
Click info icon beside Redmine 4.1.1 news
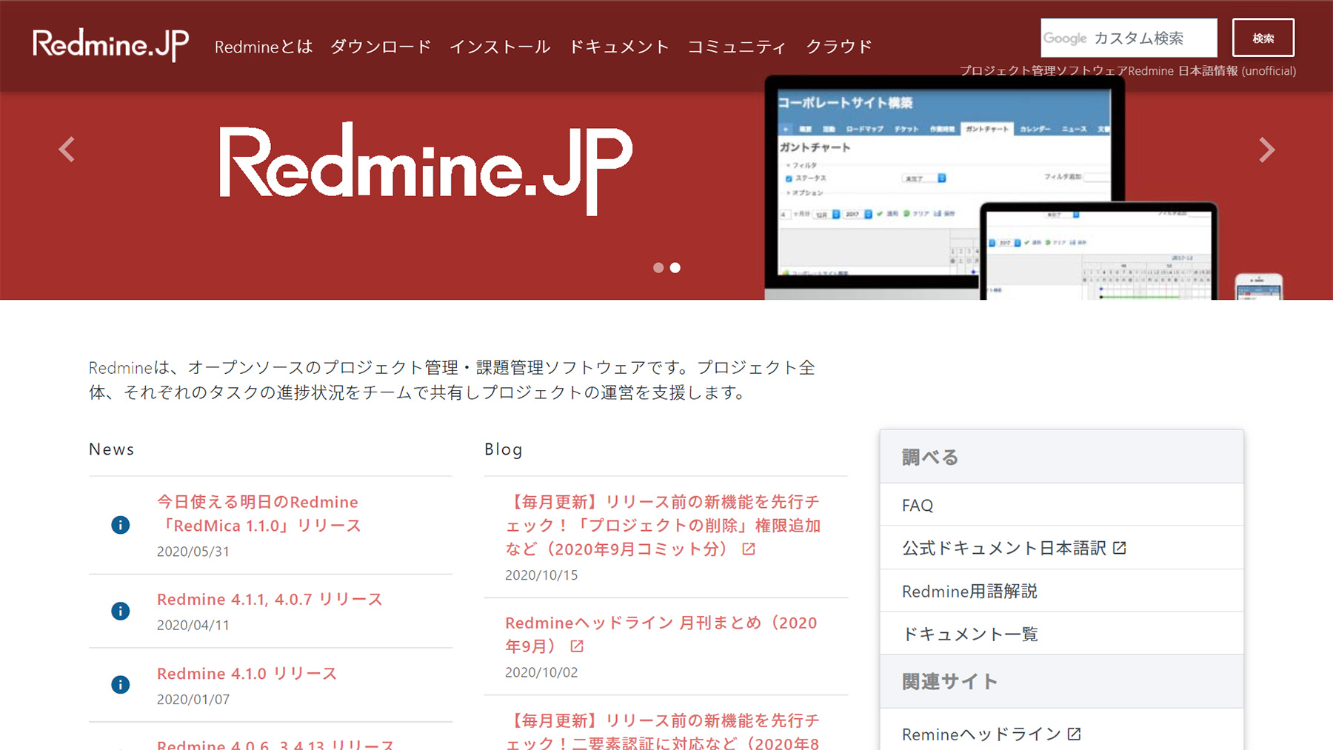(x=120, y=611)
